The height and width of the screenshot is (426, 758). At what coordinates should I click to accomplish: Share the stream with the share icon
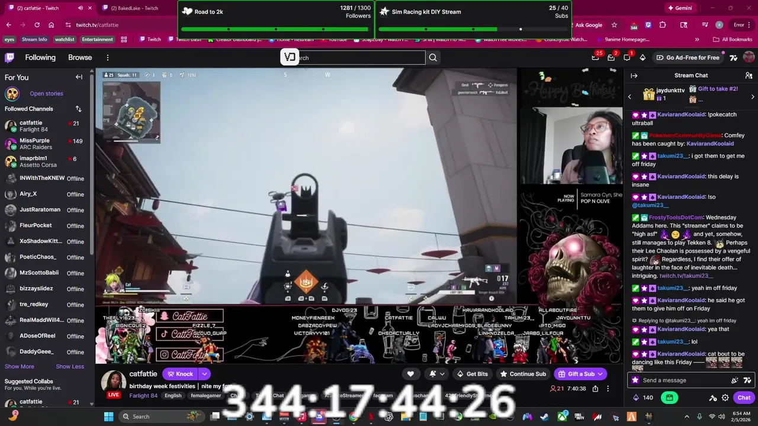[x=595, y=389]
